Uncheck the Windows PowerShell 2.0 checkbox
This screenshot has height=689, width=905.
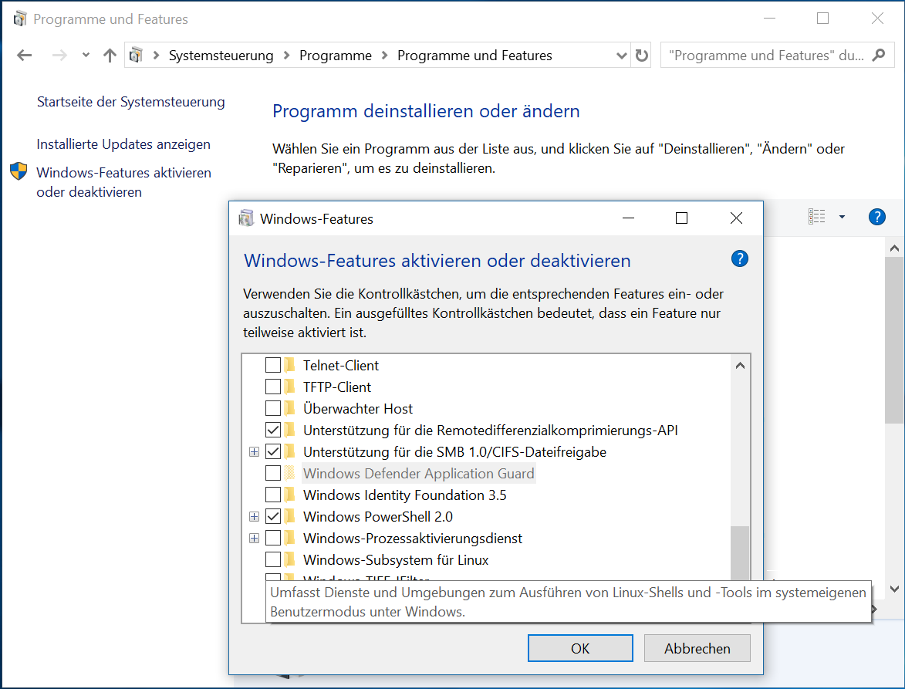[x=273, y=516]
